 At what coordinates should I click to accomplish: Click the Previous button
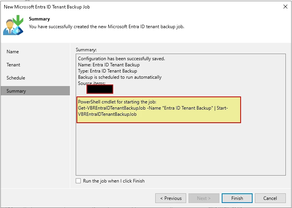[171, 198]
